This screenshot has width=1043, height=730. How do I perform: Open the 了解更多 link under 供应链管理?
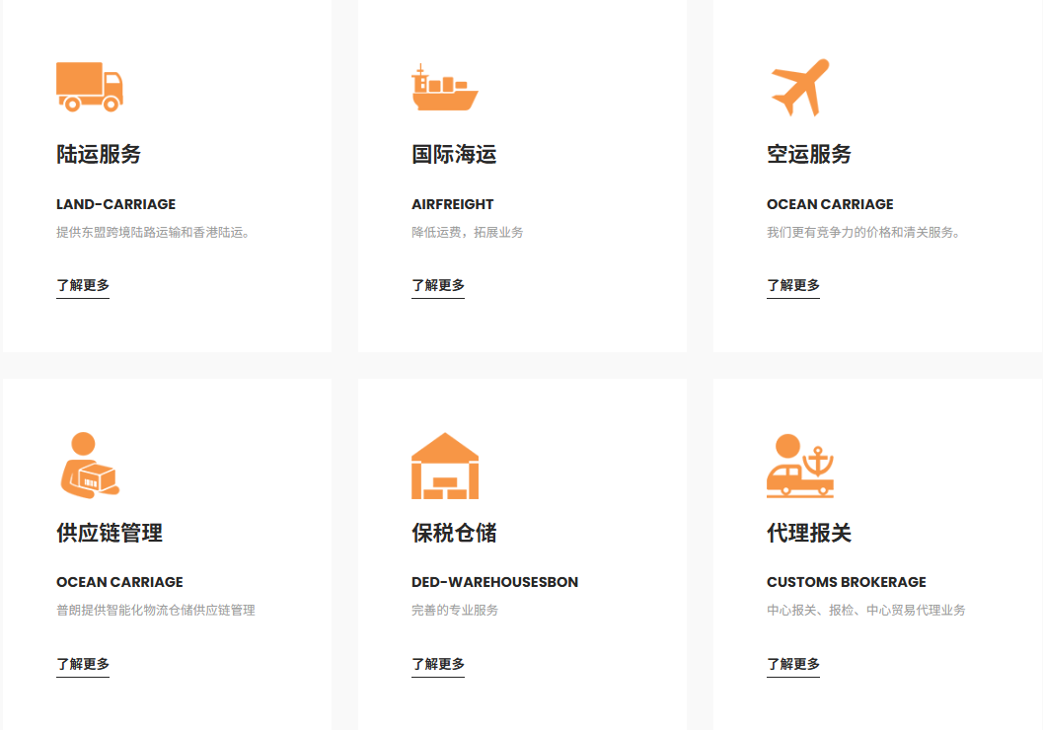click(x=83, y=664)
